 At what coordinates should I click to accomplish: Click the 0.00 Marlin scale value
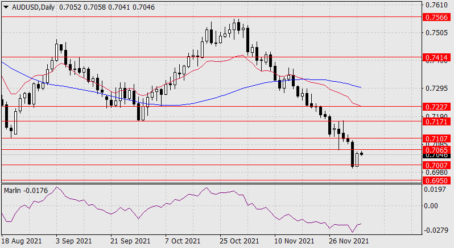(431, 206)
